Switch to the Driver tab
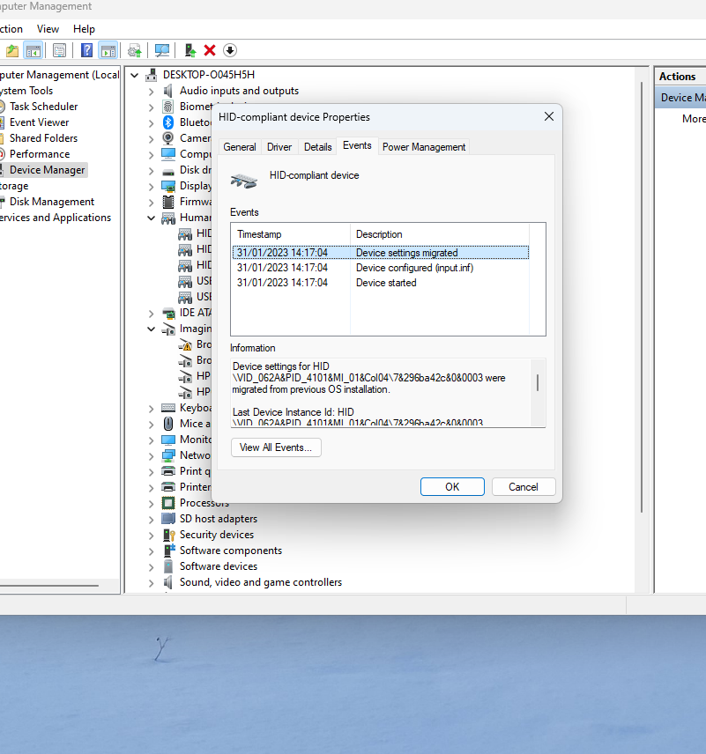The width and height of the screenshot is (706, 754). [279, 147]
